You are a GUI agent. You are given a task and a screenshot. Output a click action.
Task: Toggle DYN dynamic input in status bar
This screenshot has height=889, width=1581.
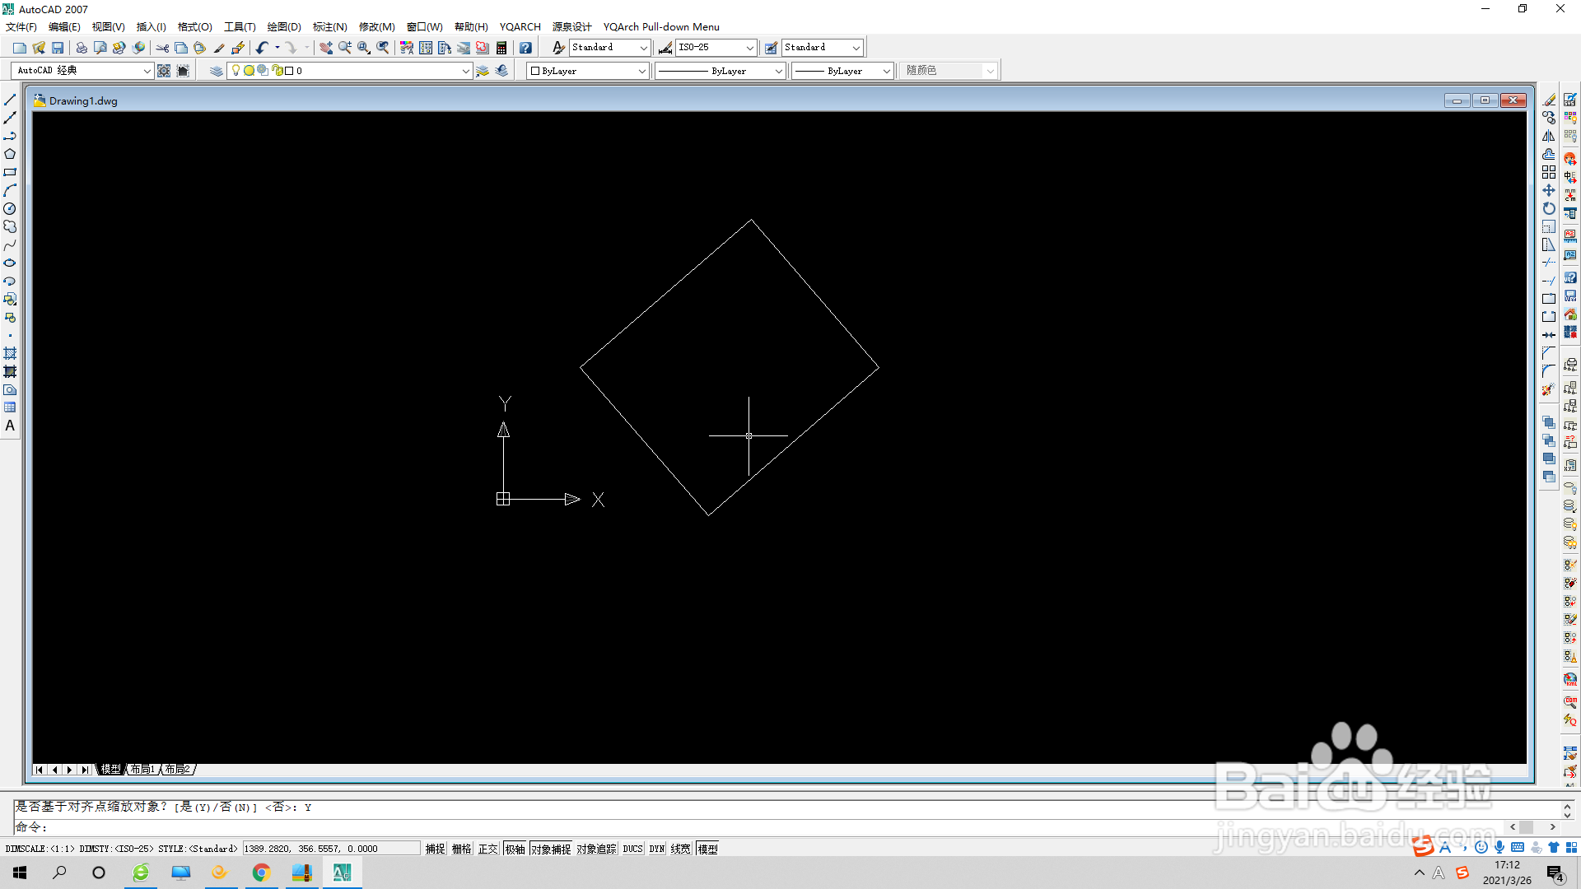click(656, 849)
